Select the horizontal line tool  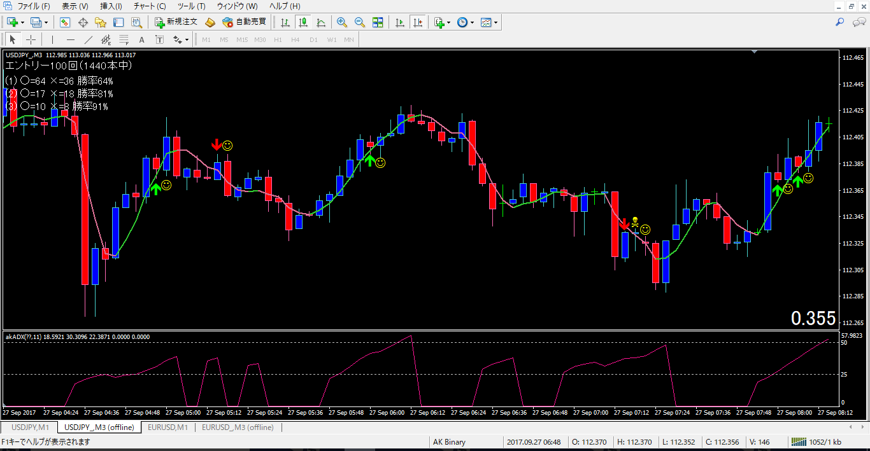pos(71,40)
